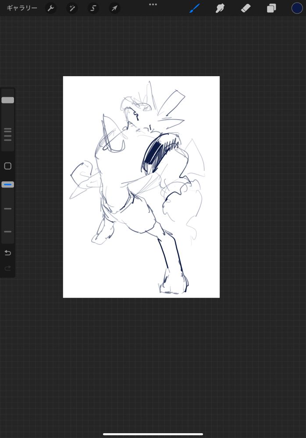Open the Adjustments magic wand menu
Image resolution: width=306 pixels, height=438 pixels.
72,8
